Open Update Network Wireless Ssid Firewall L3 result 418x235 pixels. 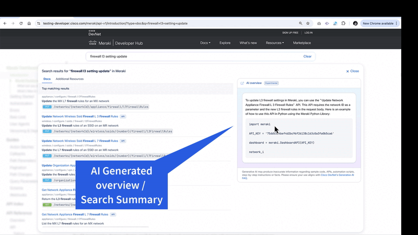point(80,116)
